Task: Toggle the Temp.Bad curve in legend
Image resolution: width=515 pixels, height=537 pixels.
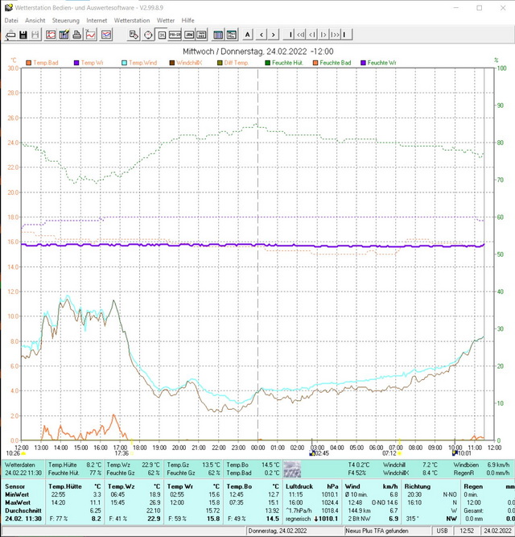Action: pyautogui.click(x=44, y=63)
